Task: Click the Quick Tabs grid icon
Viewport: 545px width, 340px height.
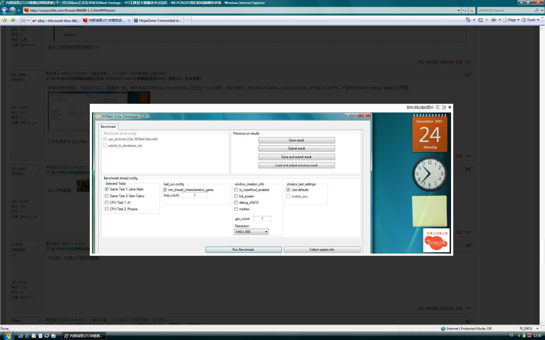Action: tap(23, 20)
